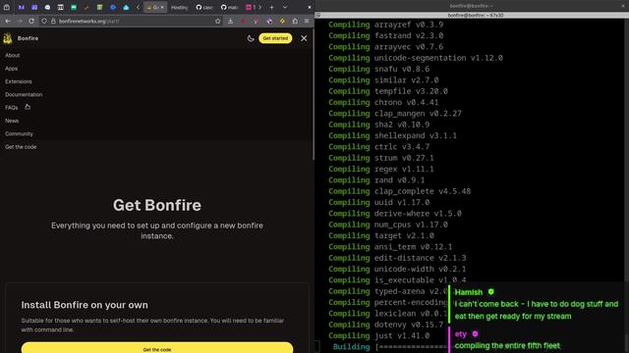The width and height of the screenshot is (629, 353).
Task: Click 'Compiling uuid v1.17.0' terminal line
Action: click(378, 203)
